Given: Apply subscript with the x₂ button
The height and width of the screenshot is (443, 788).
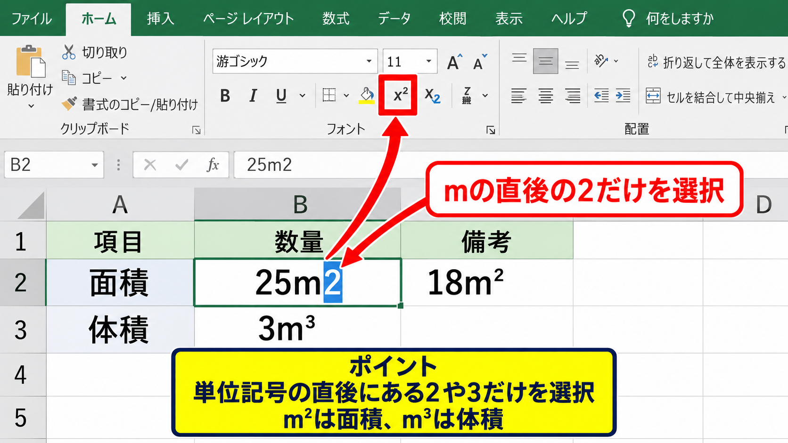Looking at the screenshot, I should tap(432, 96).
